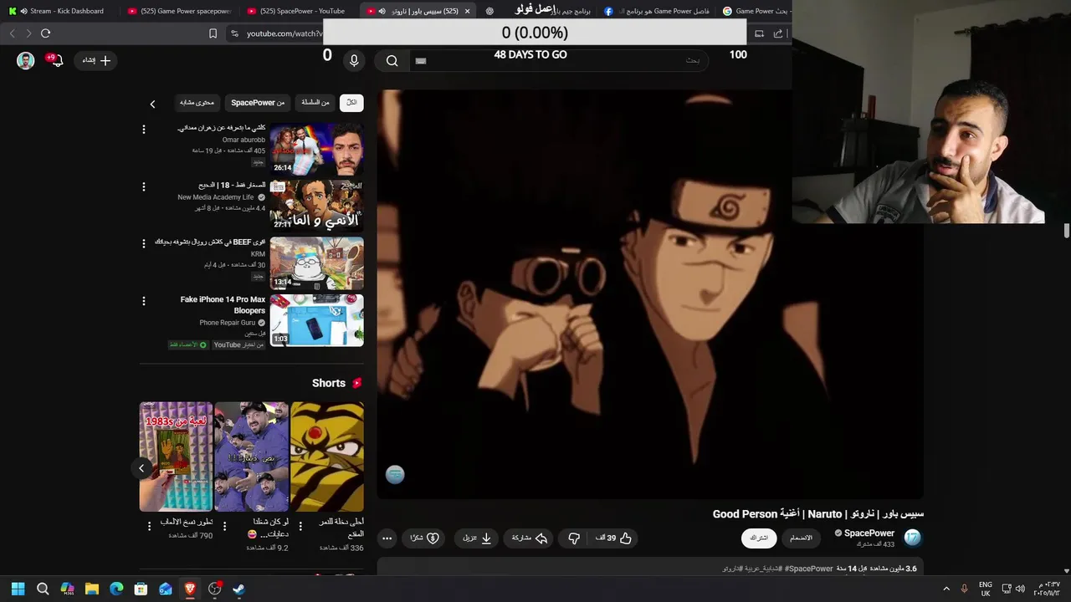Mute the playing Naruto tab via speaker icon

click(382, 11)
